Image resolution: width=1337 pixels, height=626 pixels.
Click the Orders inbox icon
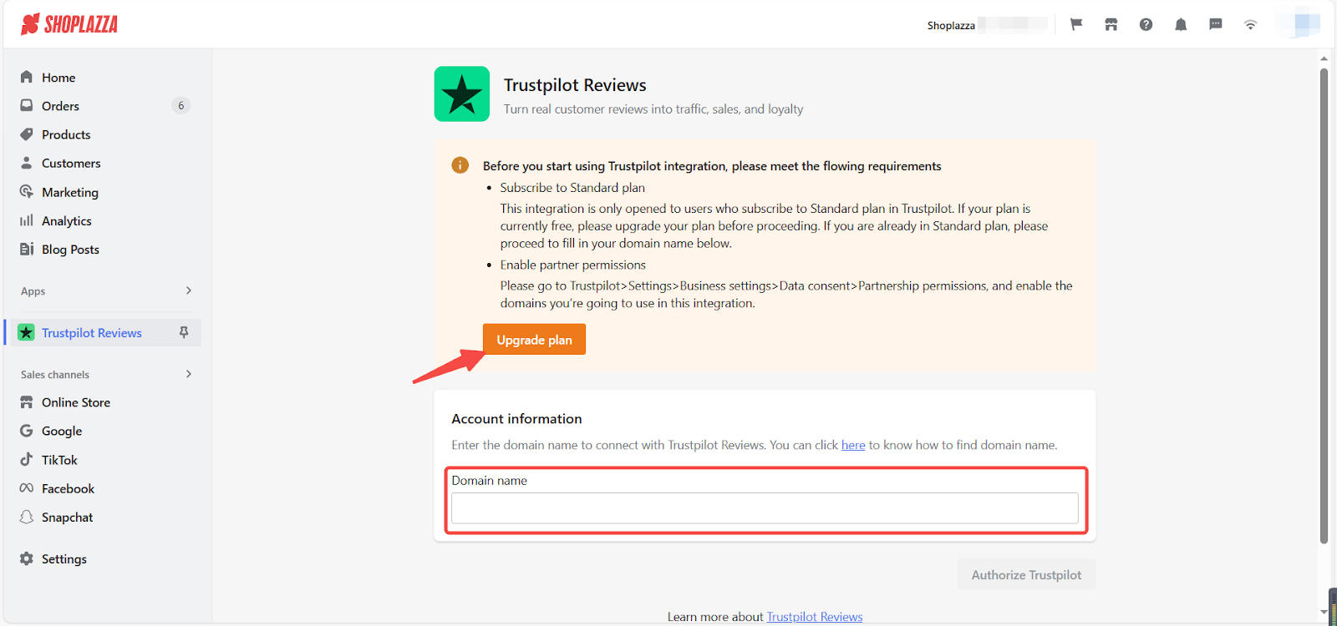tap(27, 106)
